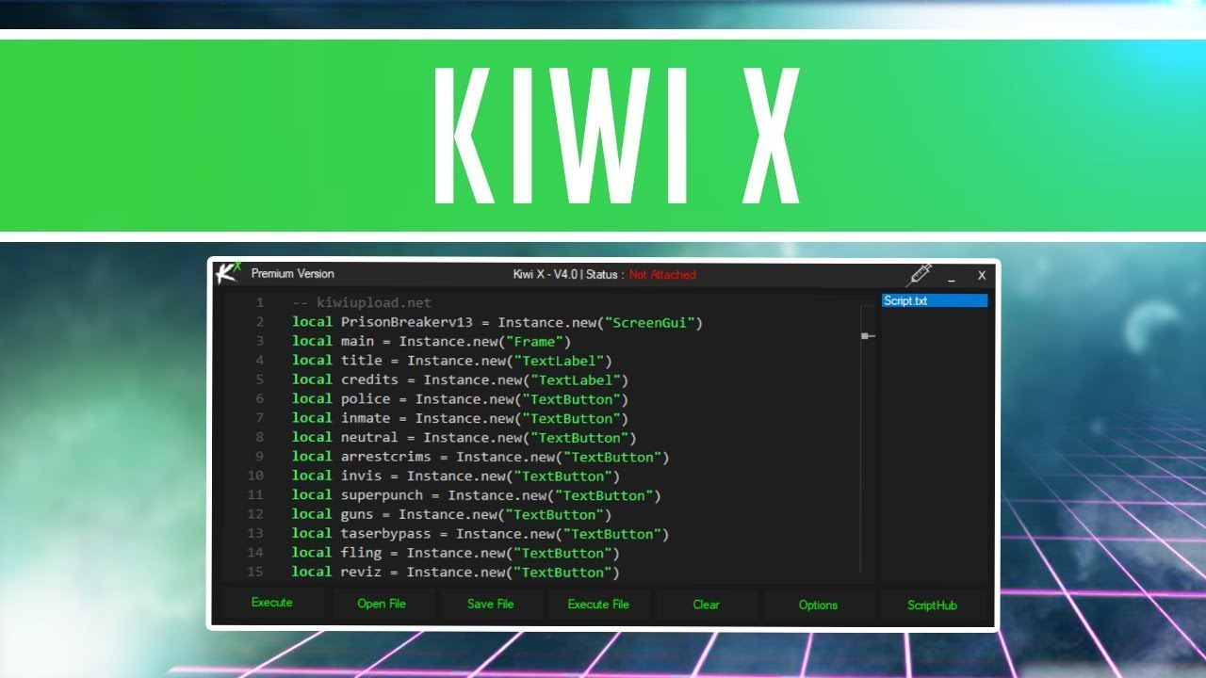The height and width of the screenshot is (678, 1206).
Task: Click the 'local reviz' code line
Action: coord(456,573)
